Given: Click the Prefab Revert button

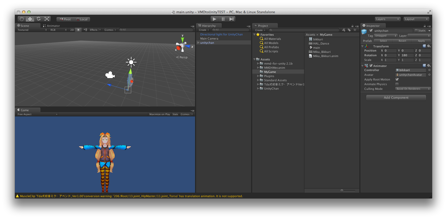Looking at the screenshot, I should point(402,41).
